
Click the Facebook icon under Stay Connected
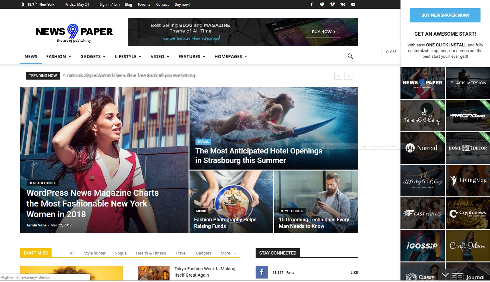[262, 272]
